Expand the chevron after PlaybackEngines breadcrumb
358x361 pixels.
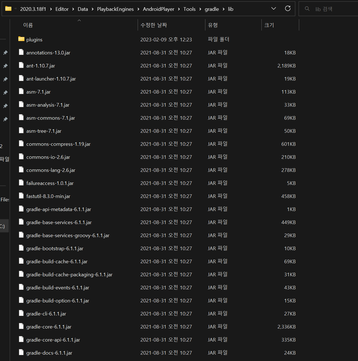138,9
